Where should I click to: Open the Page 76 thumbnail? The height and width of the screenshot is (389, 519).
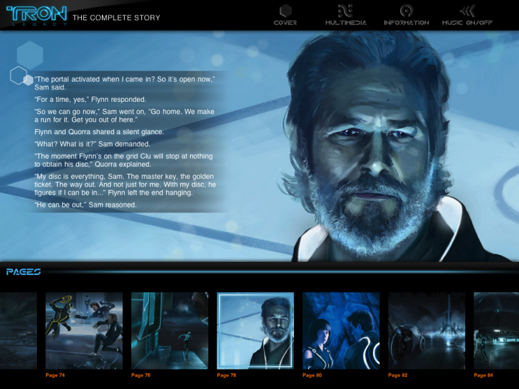click(169, 331)
